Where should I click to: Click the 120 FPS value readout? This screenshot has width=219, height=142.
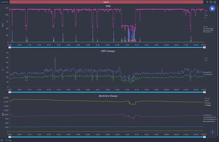pos(206,11)
